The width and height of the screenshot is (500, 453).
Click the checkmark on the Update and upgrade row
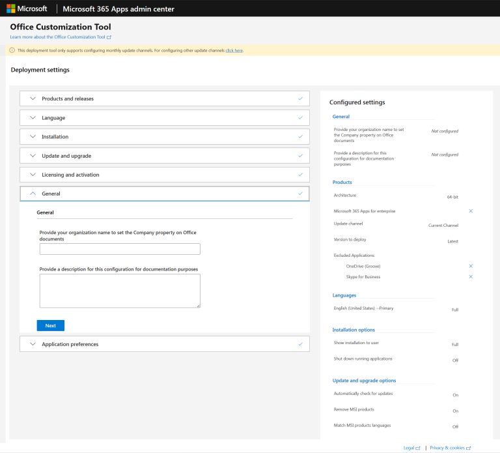pos(300,156)
